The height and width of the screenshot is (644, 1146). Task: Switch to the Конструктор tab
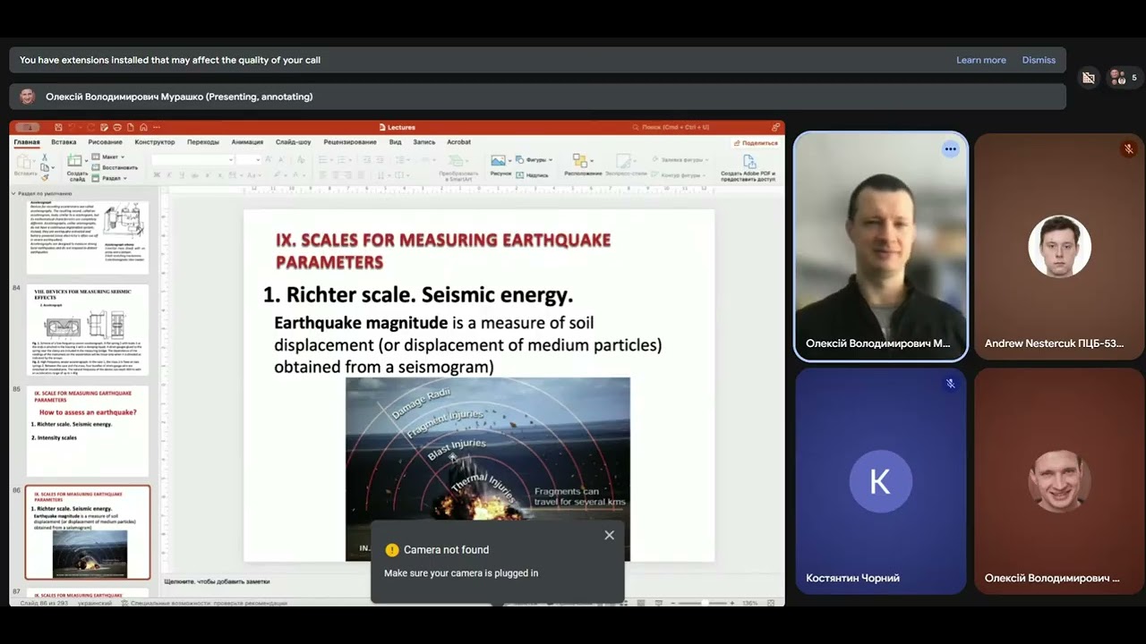155,142
